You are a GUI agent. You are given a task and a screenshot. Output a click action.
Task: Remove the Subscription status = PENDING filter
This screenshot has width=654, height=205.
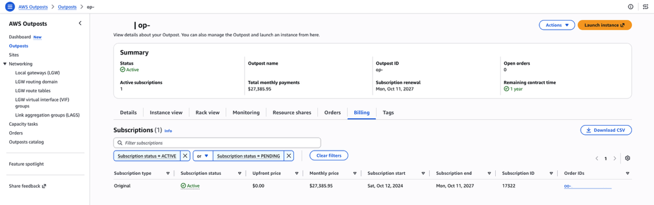click(x=289, y=156)
